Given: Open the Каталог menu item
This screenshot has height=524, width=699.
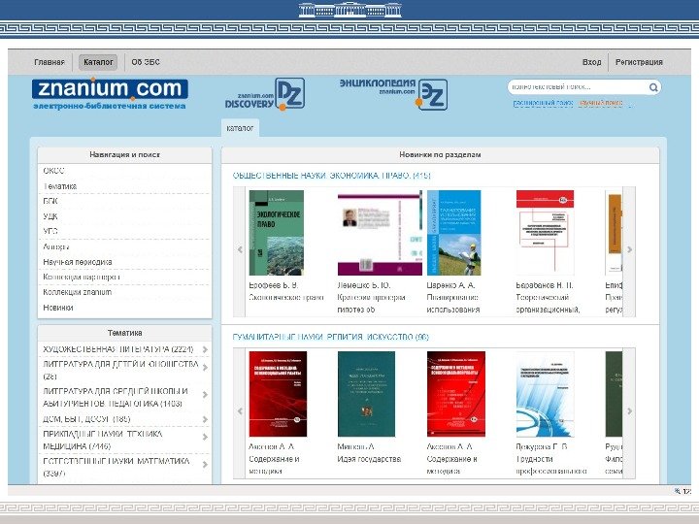Looking at the screenshot, I should [98, 62].
